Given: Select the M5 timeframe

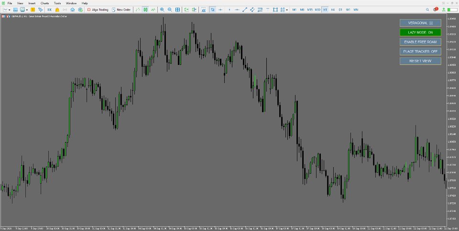Looking at the screenshot, I should (x=302, y=10).
